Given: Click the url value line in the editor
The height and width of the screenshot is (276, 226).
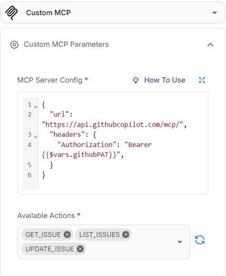Looking at the screenshot, I should 114,125.
